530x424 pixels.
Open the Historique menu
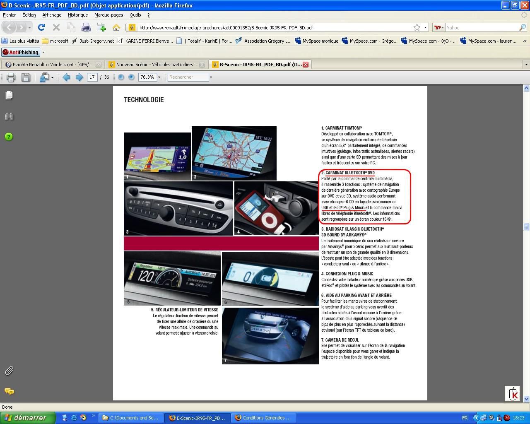point(78,15)
